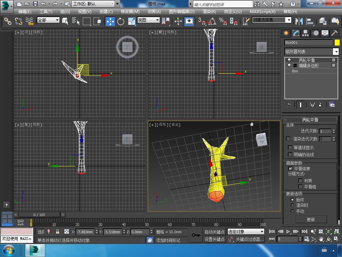Image resolution: width=342 pixels, height=257 pixels.
Task: Toggle the 3D Snaps button
Action: 202,21
